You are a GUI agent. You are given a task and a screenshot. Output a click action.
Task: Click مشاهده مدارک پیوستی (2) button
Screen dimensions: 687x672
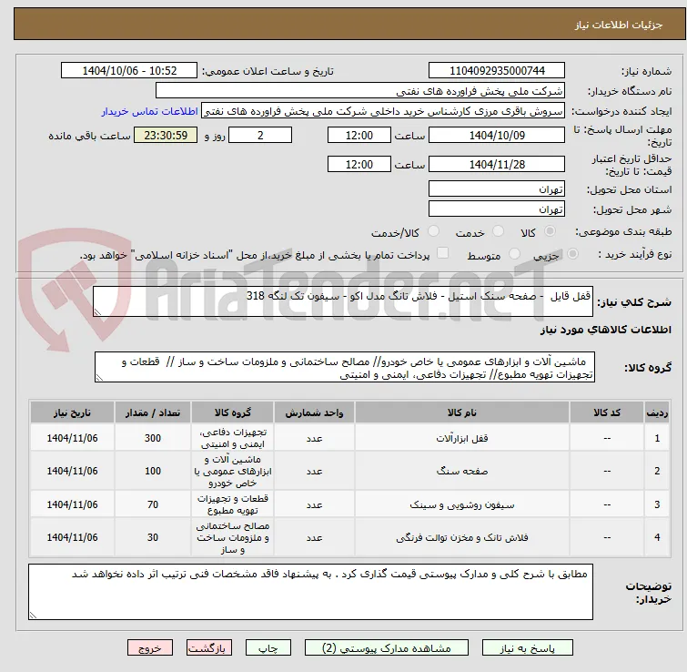(x=387, y=647)
